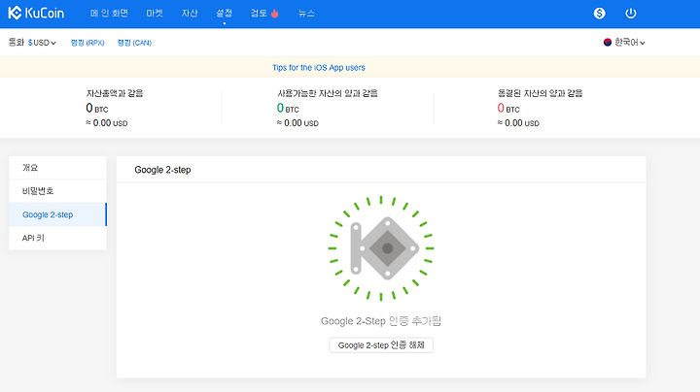This screenshot has height=392, width=700.
Task: Click the KuCoin logo
Action: (36, 13)
